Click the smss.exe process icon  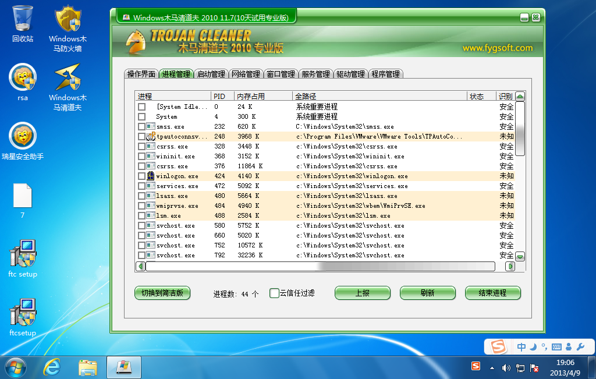tap(151, 126)
